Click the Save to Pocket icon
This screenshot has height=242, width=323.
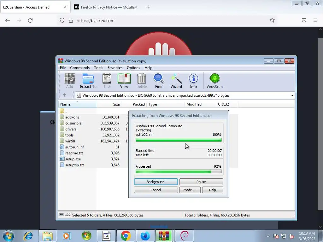pyautogui.click(x=304, y=20)
